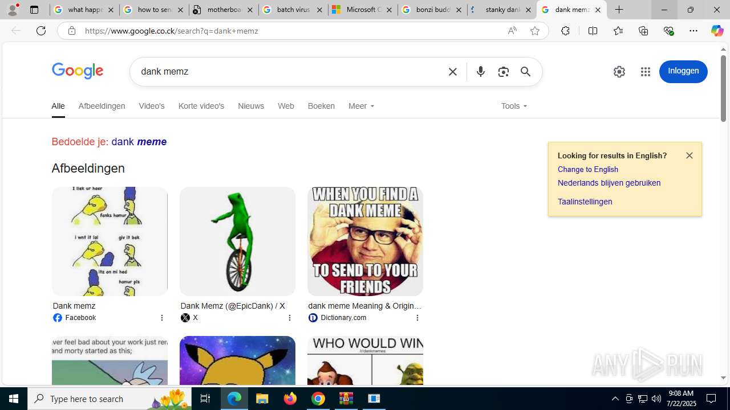Open more options for Facebook result
The image size is (730, 410).
coord(162,318)
